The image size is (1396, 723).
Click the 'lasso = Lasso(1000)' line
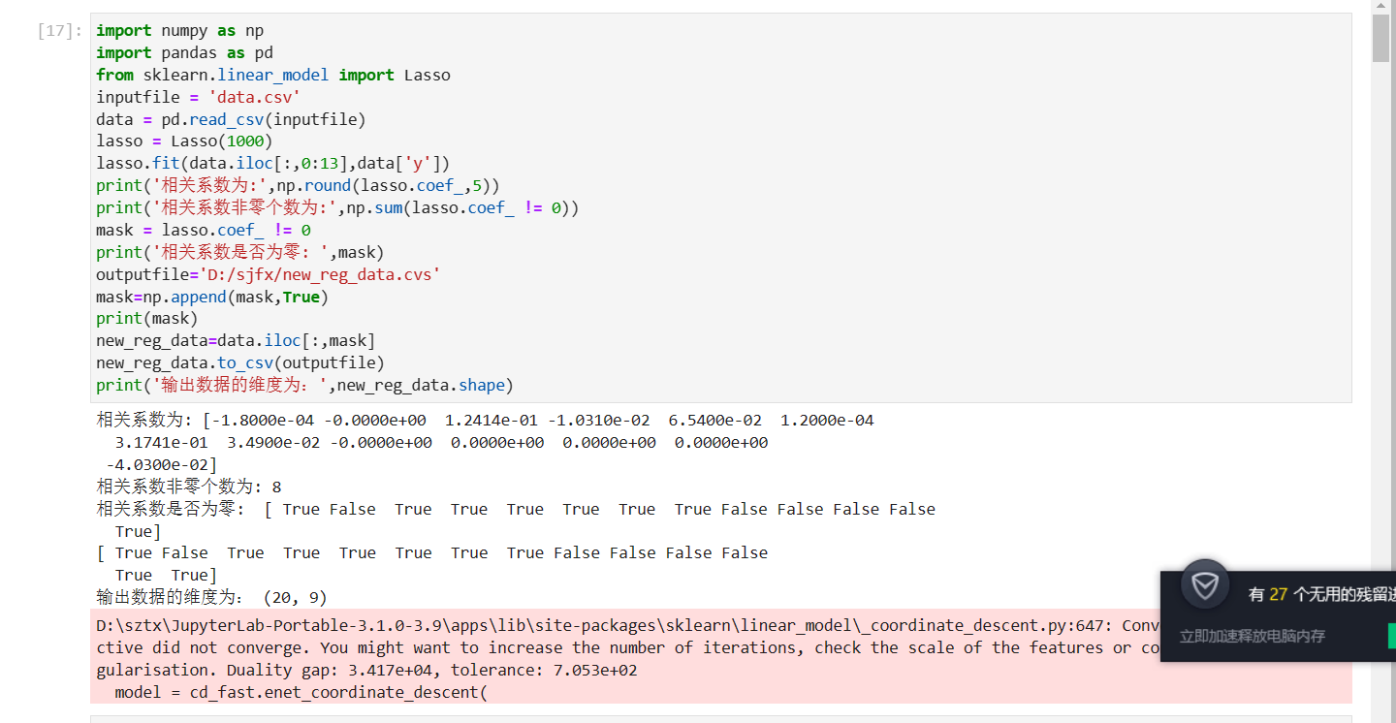tap(184, 141)
